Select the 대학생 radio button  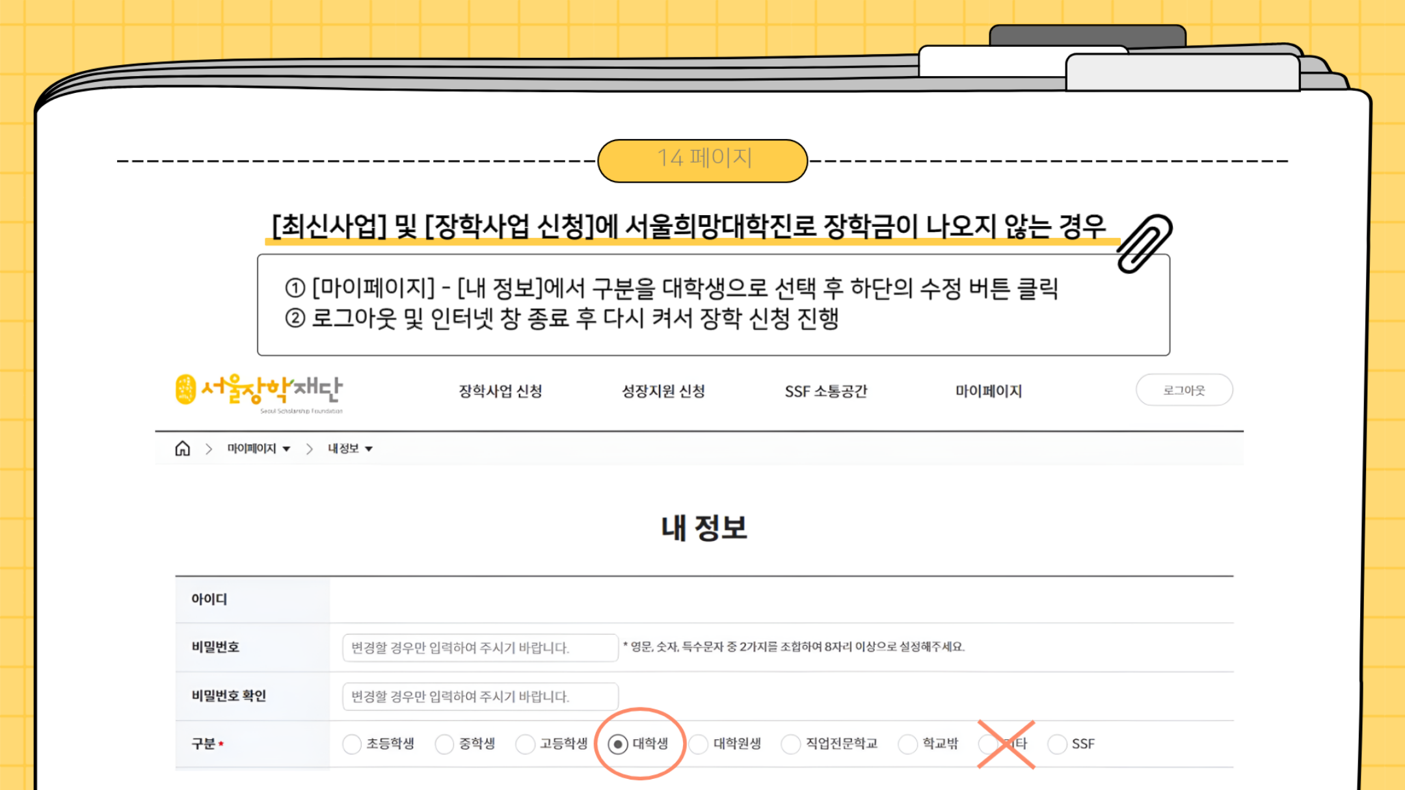coord(617,744)
